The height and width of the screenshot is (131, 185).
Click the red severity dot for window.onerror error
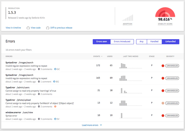point(163,116)
